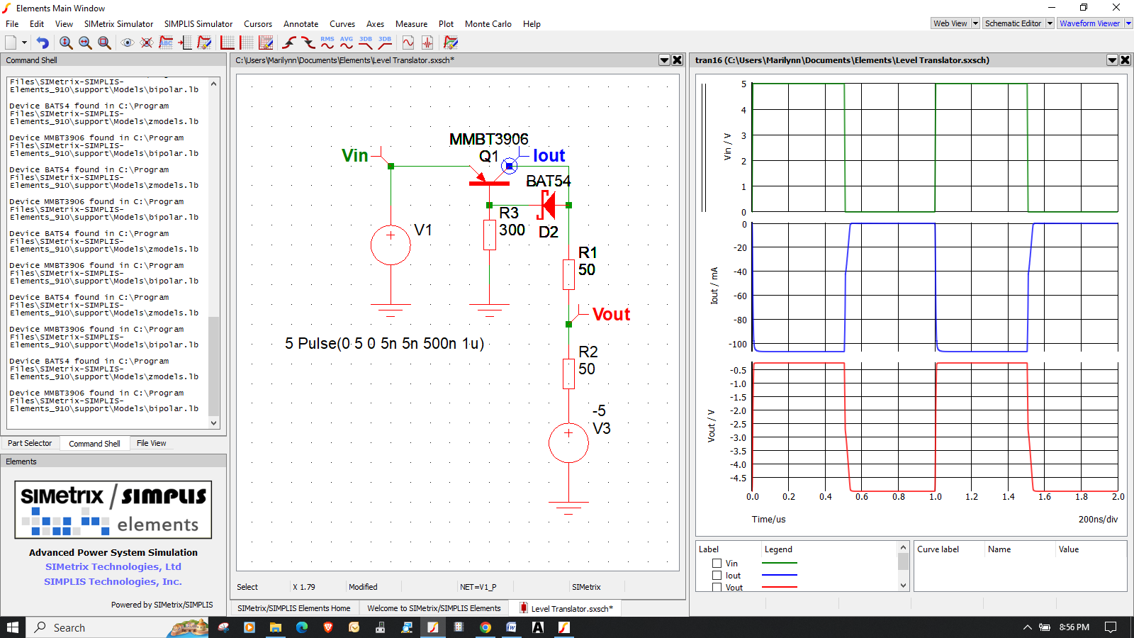
Task: Click the Iout current probe
Action: pyautogui.click(x=509, y=166)
